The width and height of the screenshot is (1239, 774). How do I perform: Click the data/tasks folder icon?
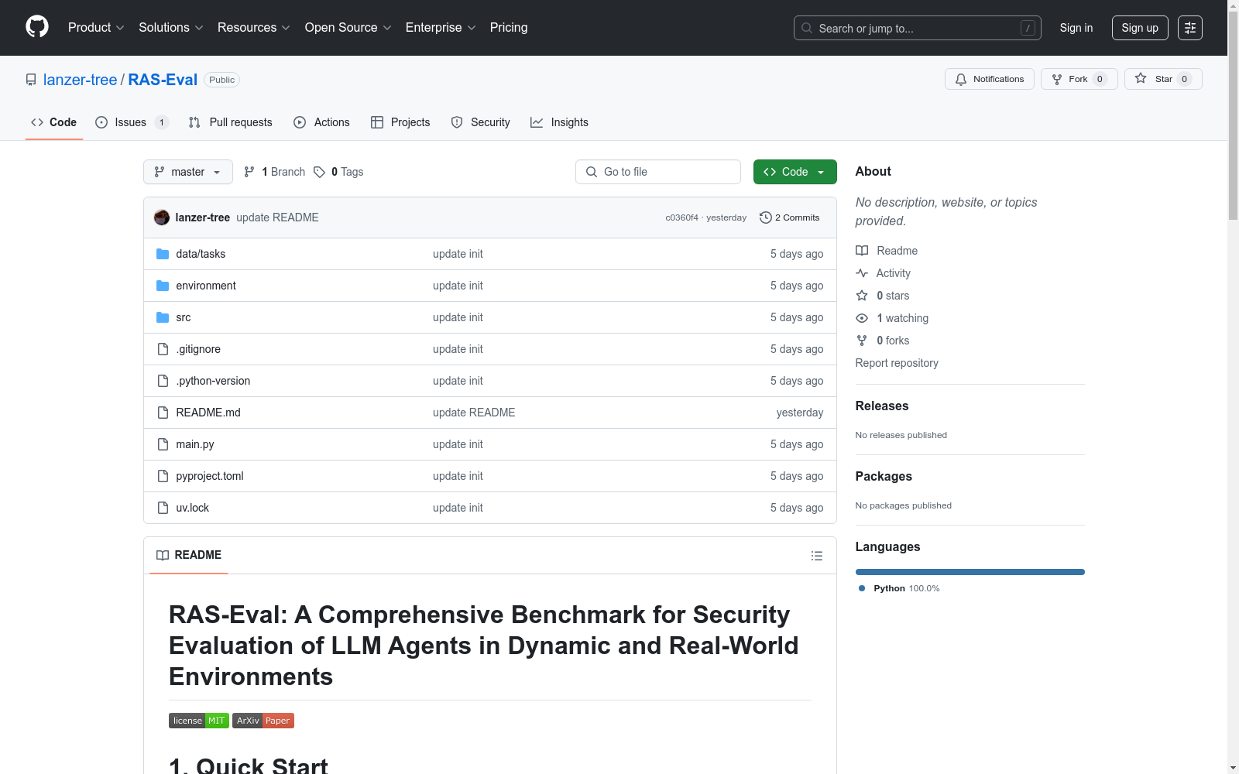tap(163, 254)
